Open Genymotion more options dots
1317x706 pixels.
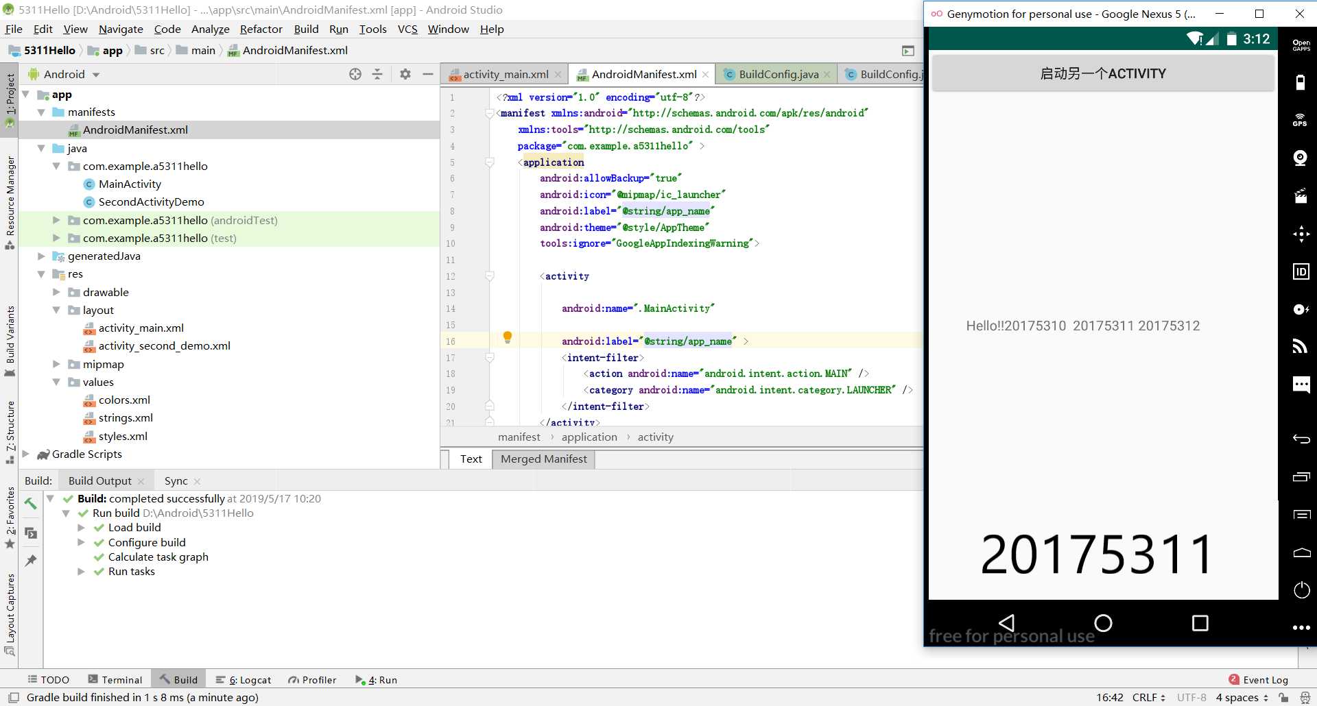point(1301,628)
